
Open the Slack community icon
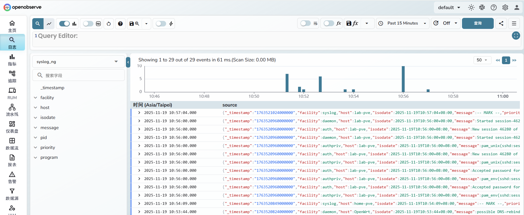[482, 7]
